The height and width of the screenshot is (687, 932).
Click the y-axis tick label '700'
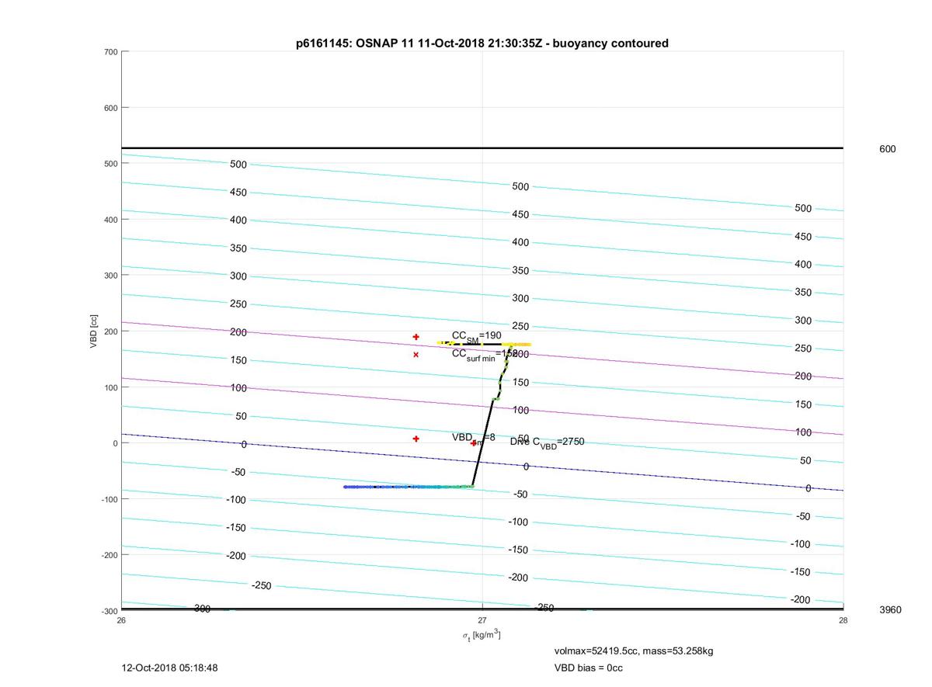coord(110,52)
